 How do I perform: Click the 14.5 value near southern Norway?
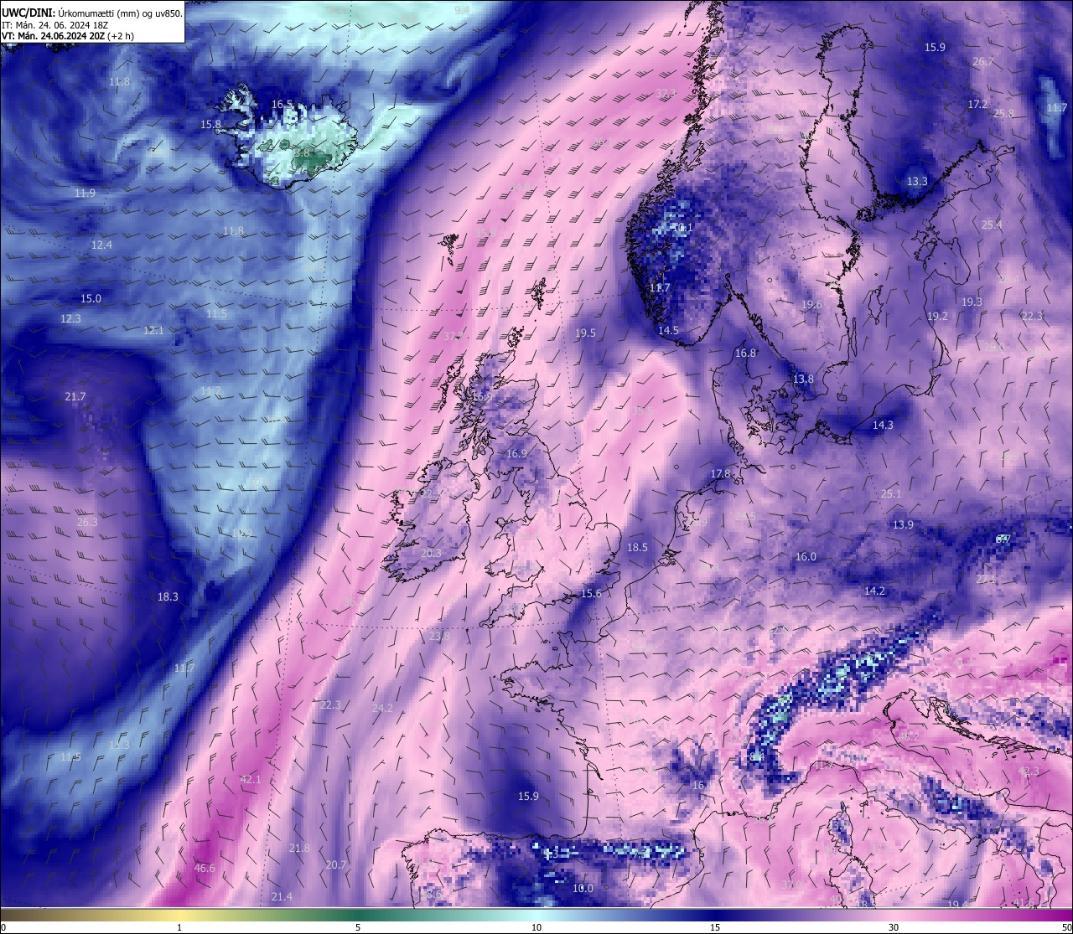click(668, 330)
